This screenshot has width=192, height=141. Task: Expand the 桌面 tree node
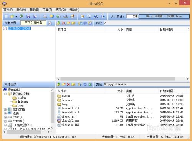[5, 113]
